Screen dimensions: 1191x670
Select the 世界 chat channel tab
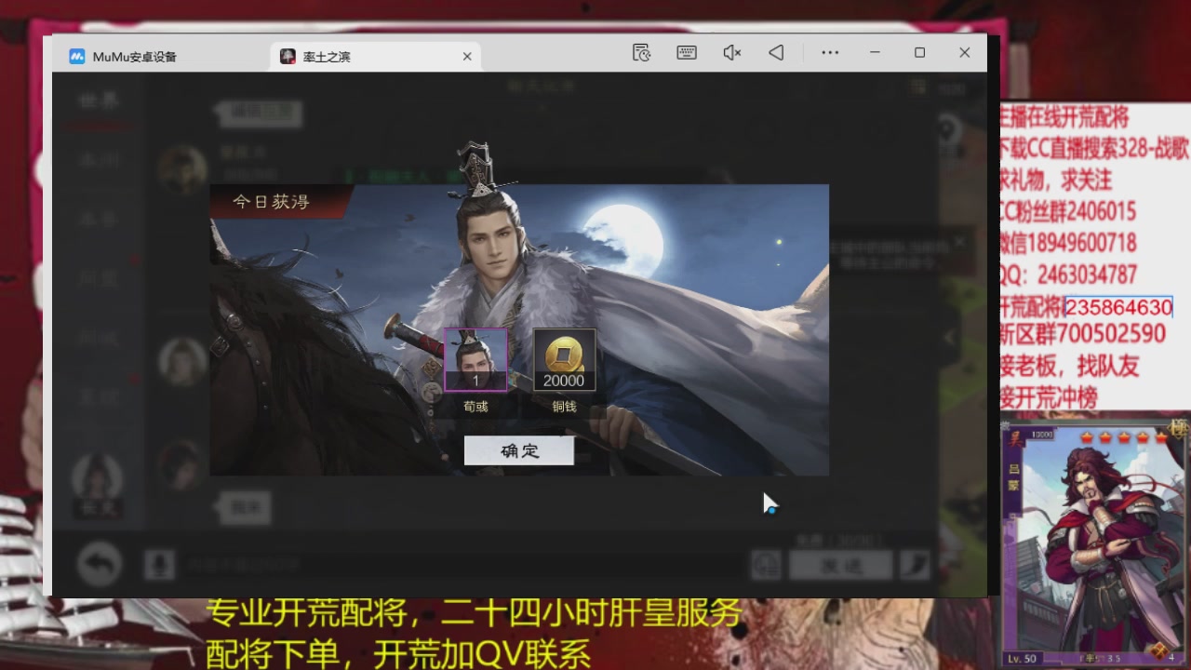pos(100,101)
